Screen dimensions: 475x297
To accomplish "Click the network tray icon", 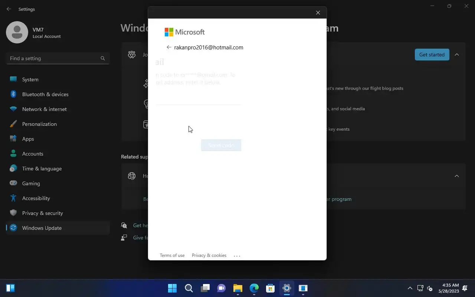I will tap(420, 288).
